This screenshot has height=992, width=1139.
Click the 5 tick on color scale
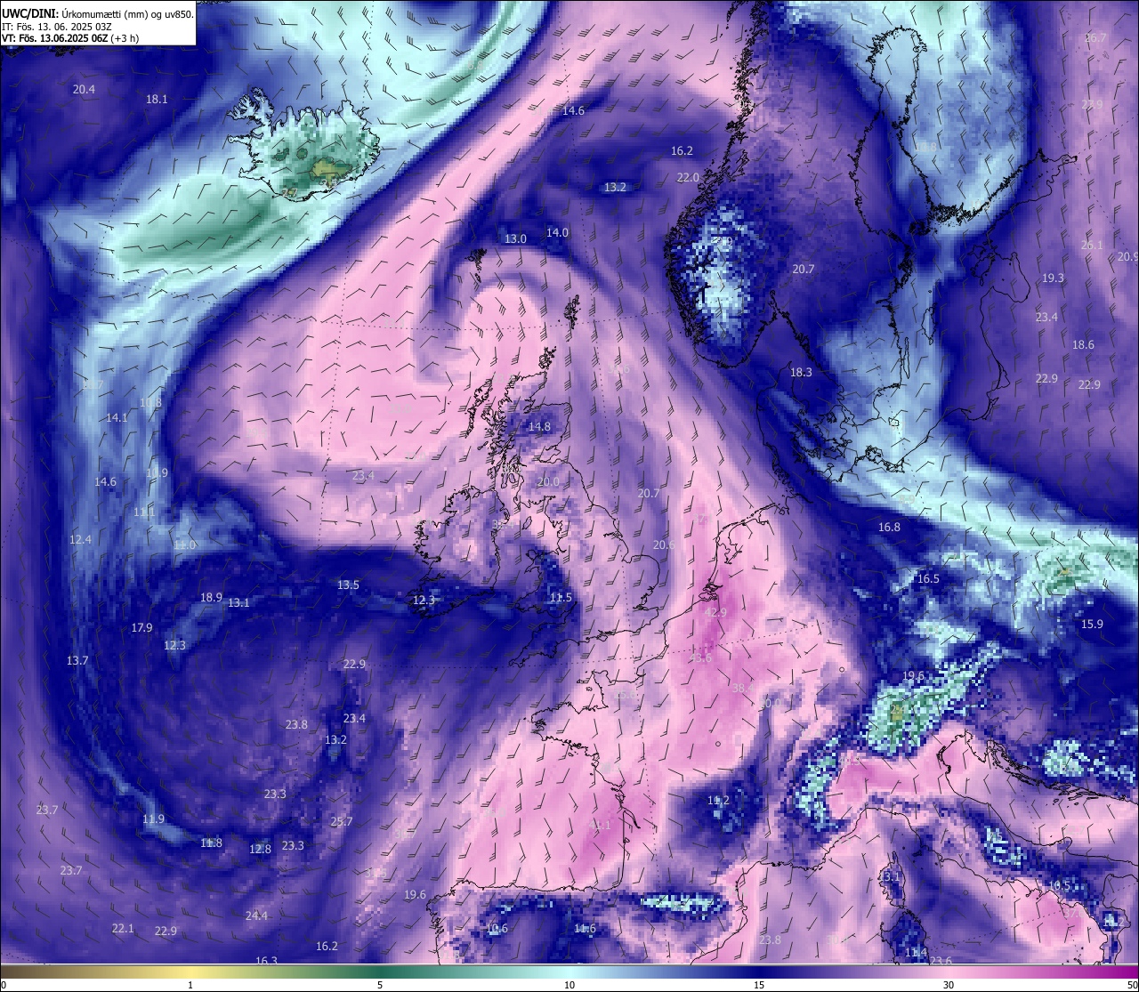[x=380, y=985]
